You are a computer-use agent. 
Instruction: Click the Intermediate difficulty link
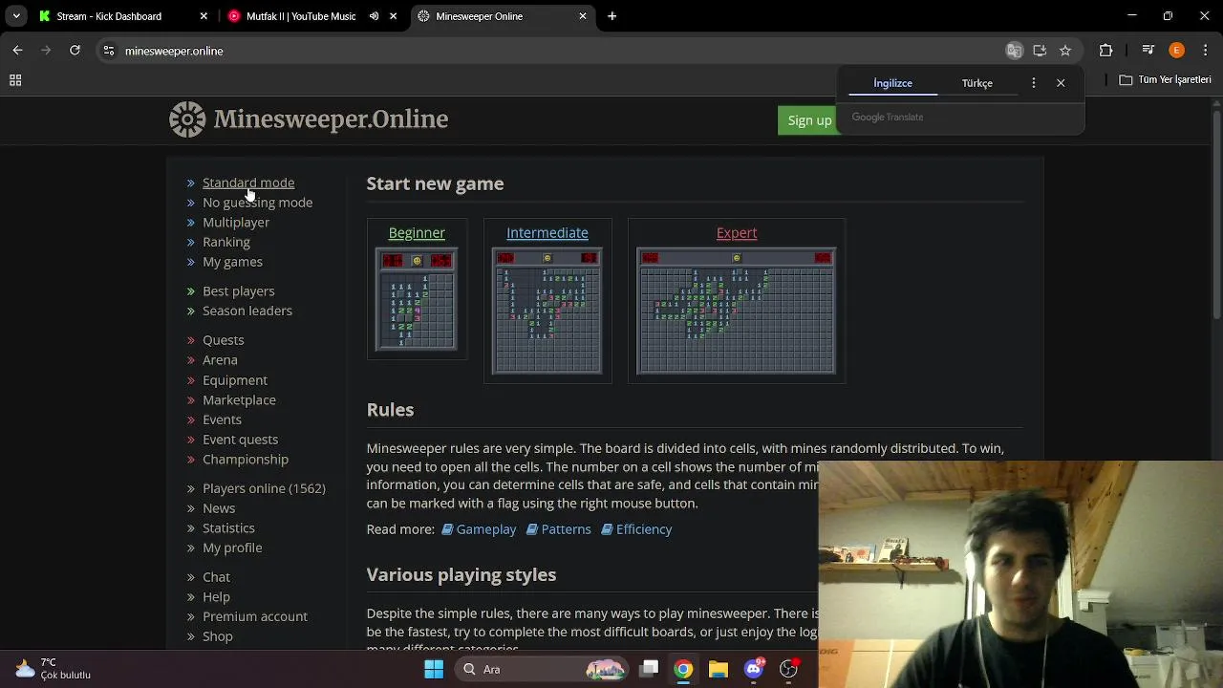coord(547,232)
